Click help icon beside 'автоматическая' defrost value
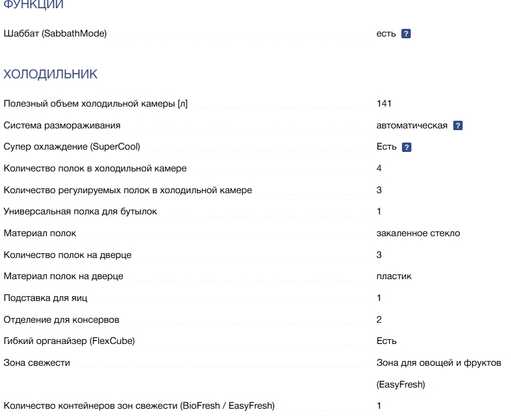 [x=458, y=125]
